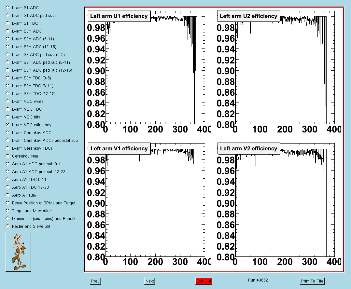The width and height of the screenshot is (351, 289).
Task: Choose L-arm S2m TDC (0-5) option
Action: 7,78
